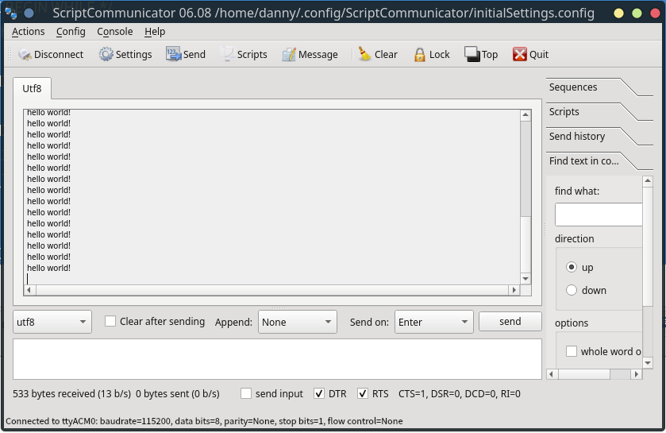Click the 0 bytes sent status text
The width and height of the screenshot is (666, 433).
[178, 394]
